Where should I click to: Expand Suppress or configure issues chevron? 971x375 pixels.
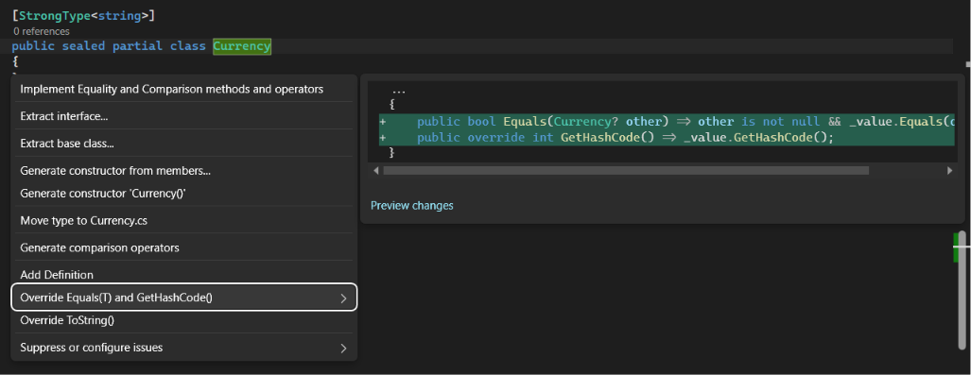344,349
